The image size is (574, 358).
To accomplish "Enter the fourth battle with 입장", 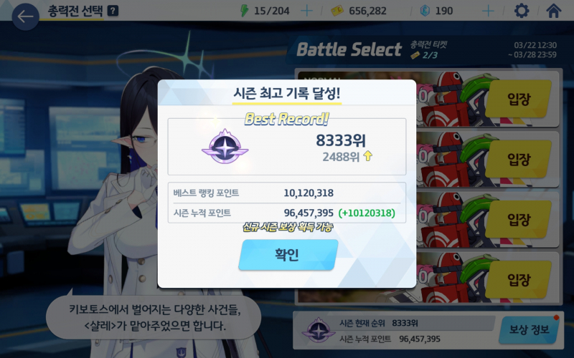I will coord(519,279).
